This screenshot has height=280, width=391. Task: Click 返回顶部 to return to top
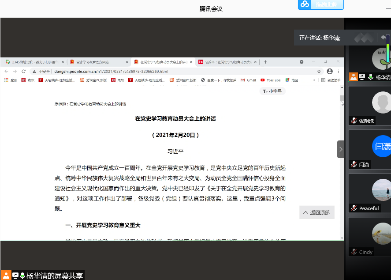click(x=317, y=212)
